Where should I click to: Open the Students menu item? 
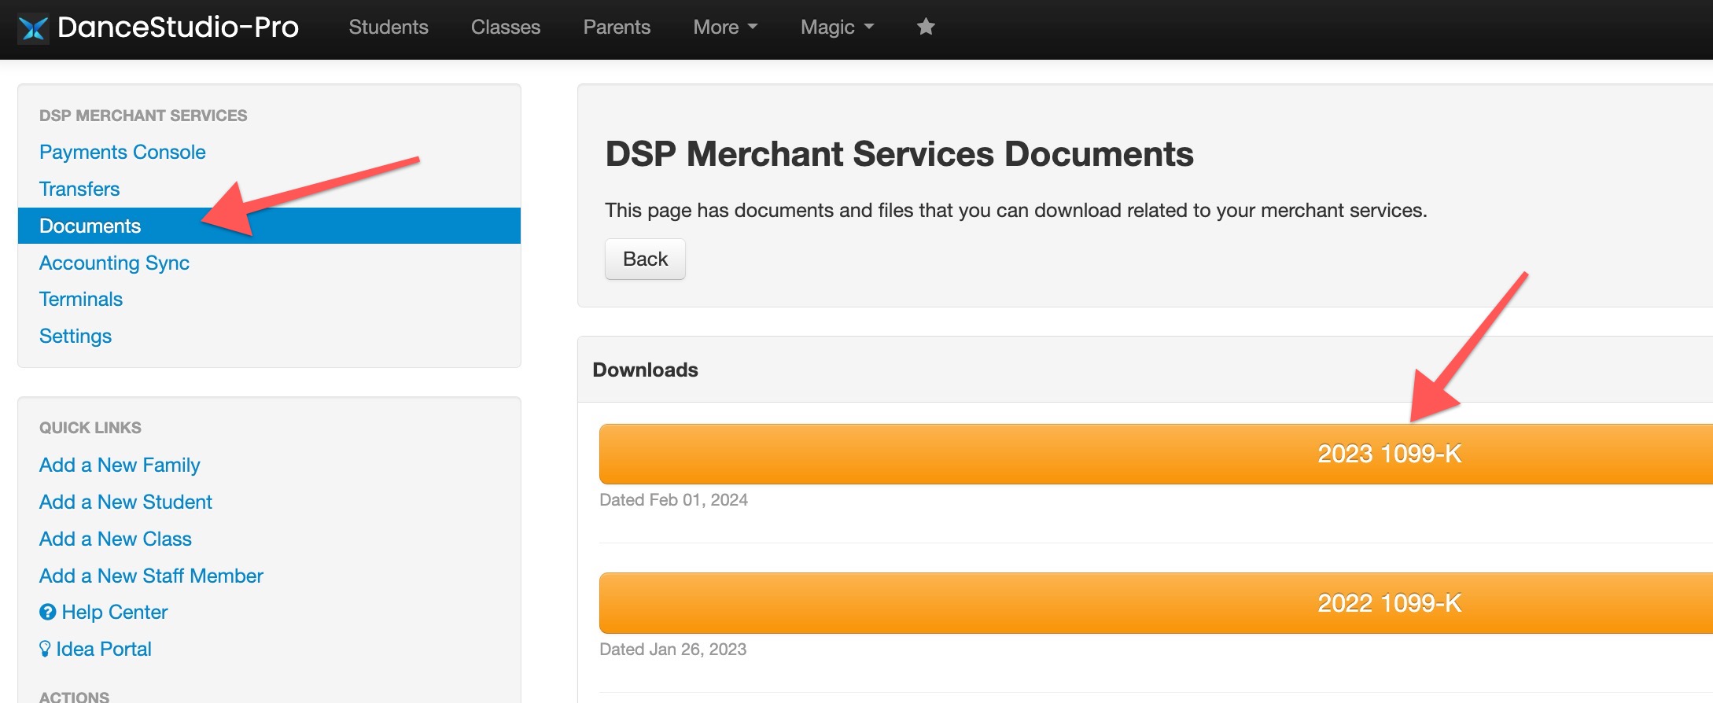click(x=389, y=27)
